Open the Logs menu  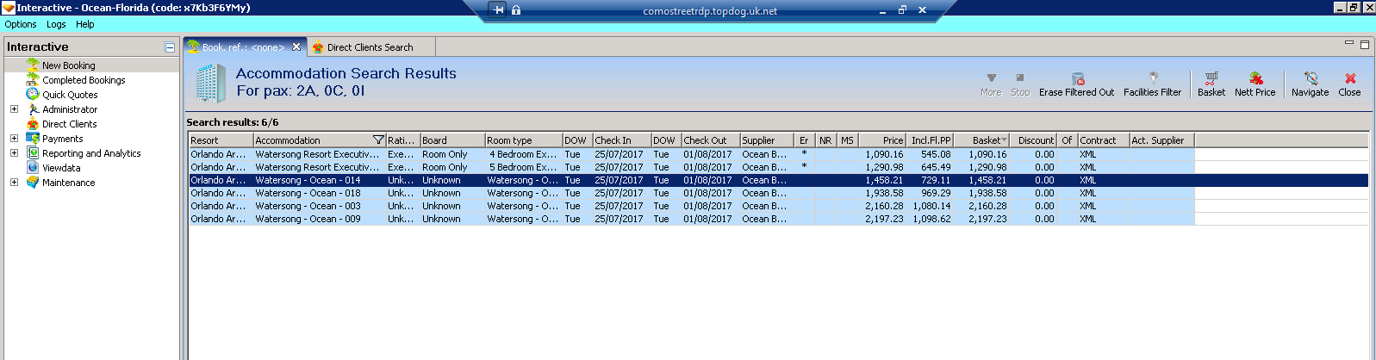56,24
